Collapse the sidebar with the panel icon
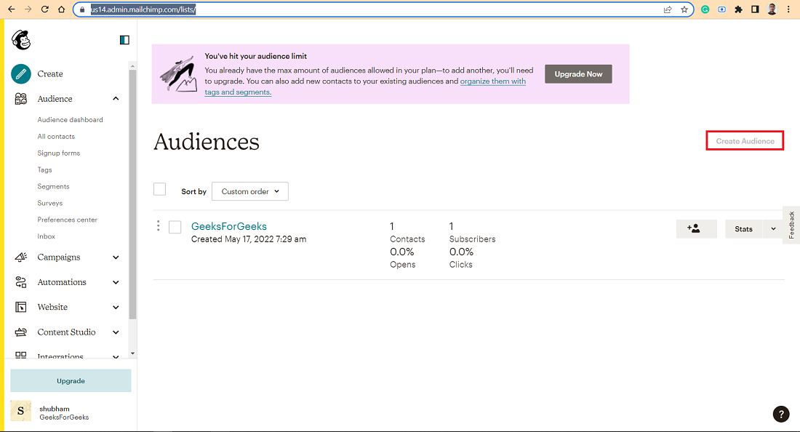 (x=124, y=40)
